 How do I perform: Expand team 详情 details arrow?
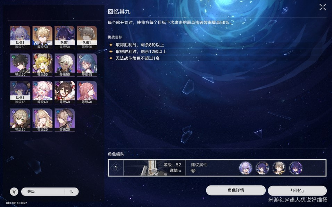[x=175, y=171]
